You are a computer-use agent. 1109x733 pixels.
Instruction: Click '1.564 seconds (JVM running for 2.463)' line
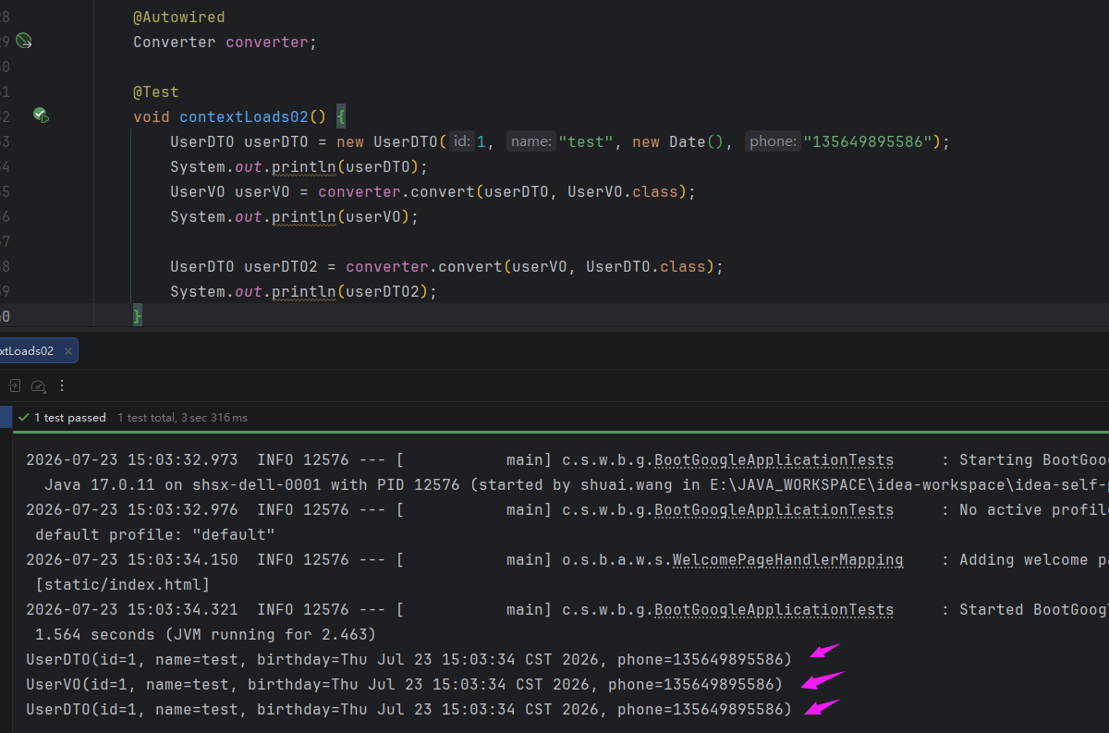click(205, 635)
